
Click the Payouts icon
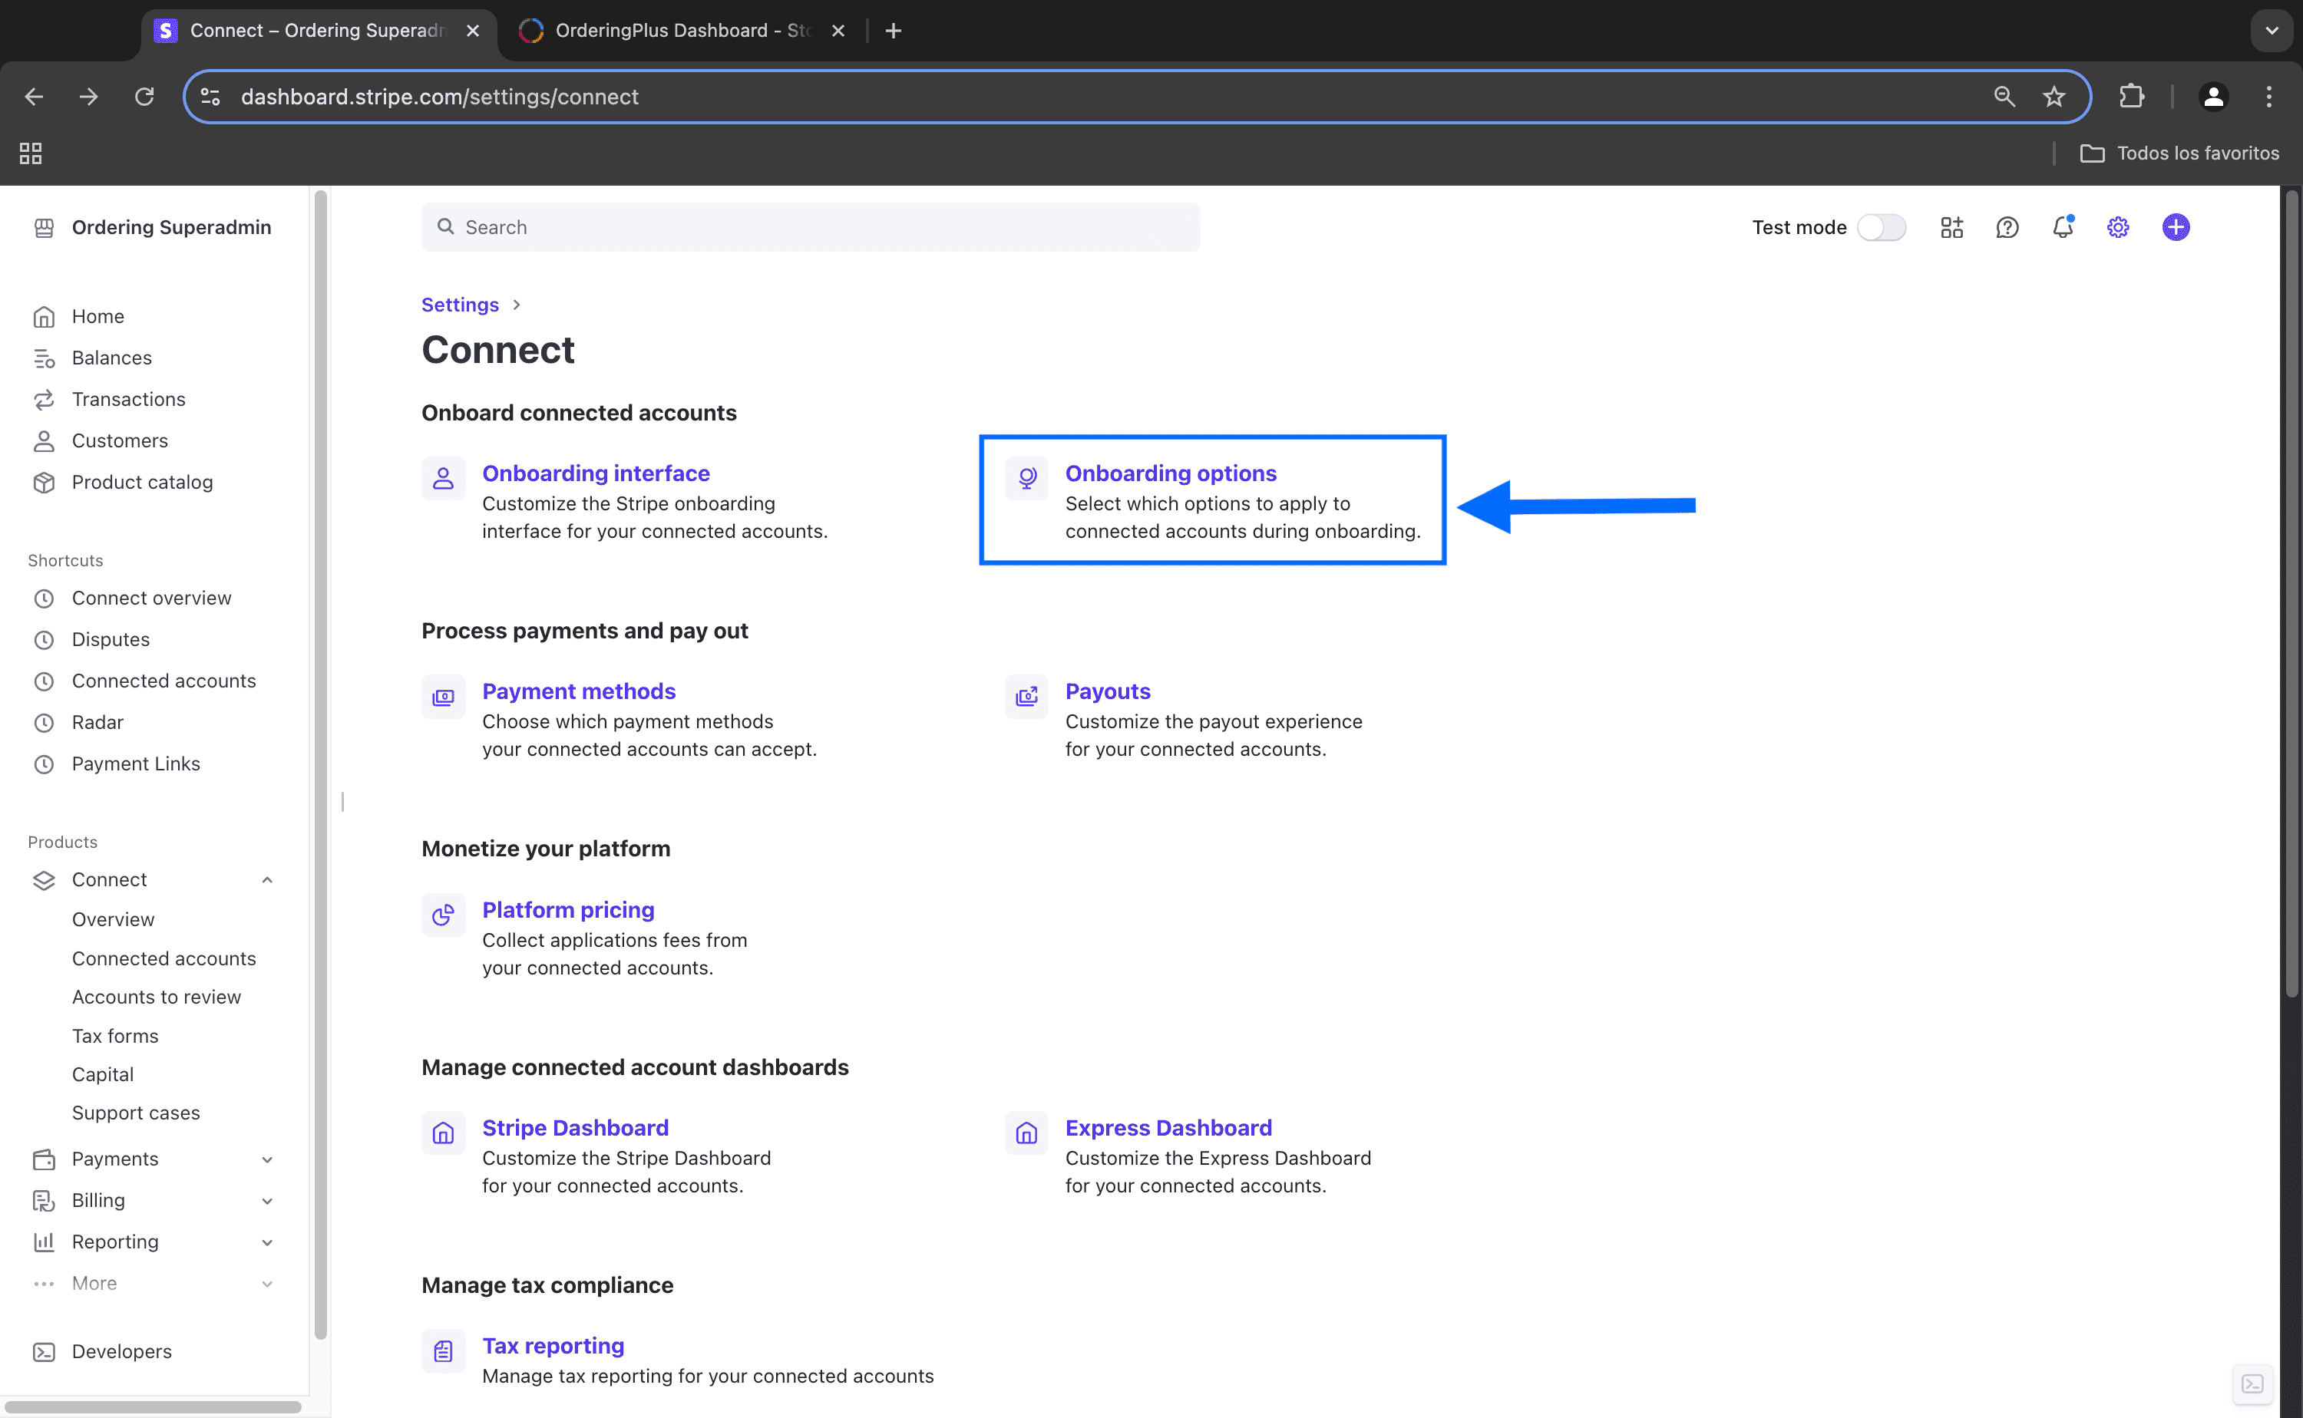tap(1026, 697)
